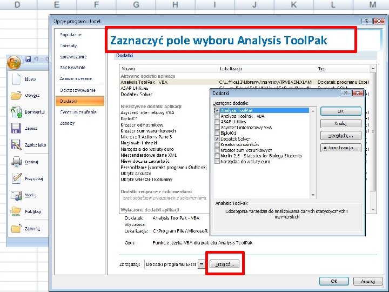Select Nagłówki i stopki row
389x292 pixels.
[x=139, y=143]
